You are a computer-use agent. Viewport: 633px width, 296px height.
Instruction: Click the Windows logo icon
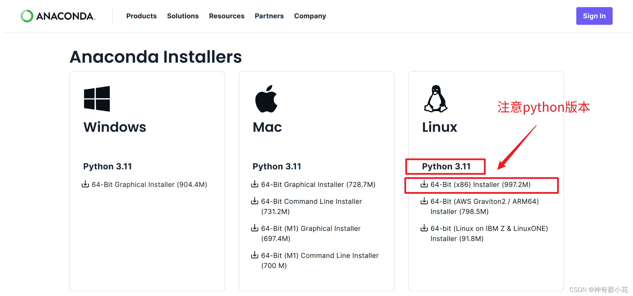click(x=97, y=99)
